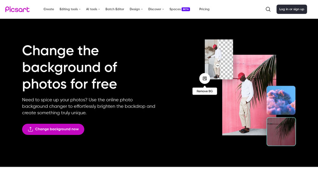
Task: Expand the Design dropdown menu
Action: [136, 9]
